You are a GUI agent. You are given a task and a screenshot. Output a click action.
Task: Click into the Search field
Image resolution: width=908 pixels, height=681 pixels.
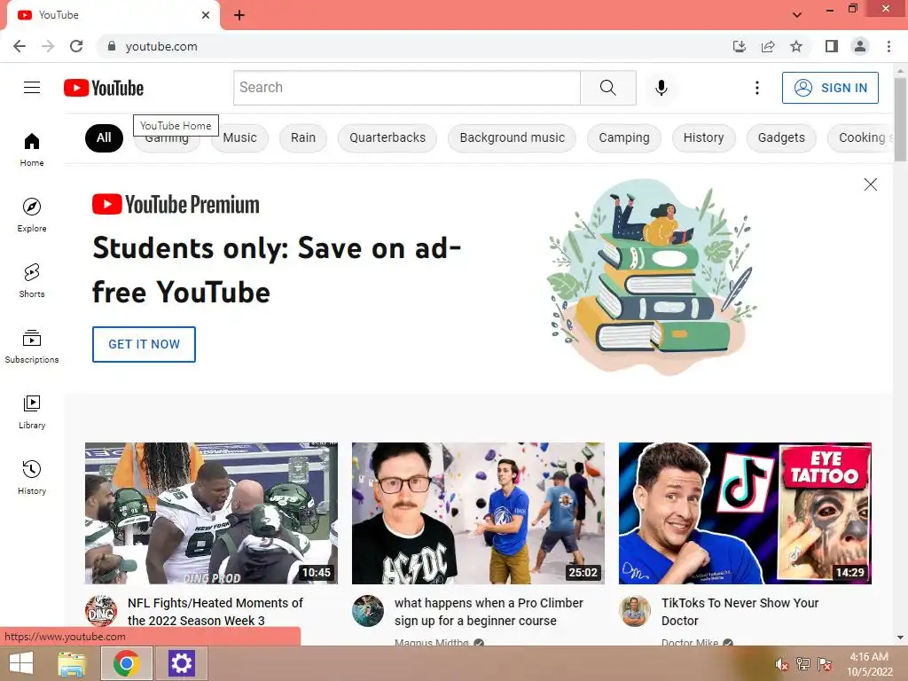[407, 88]
